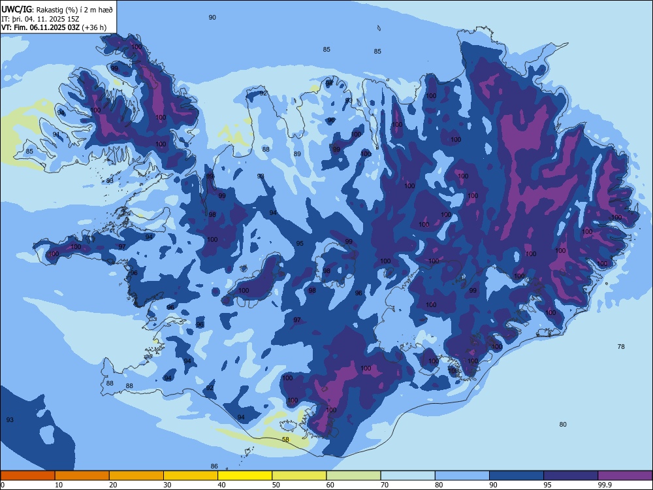
Task: Click the '50' legend scale label
Action: click(276, 485)
